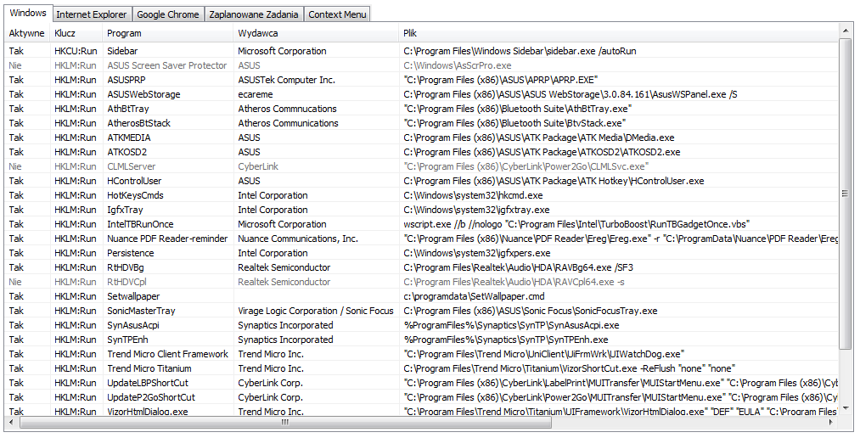
Task: Click the DMedia.exe file path
Action: coord(538,138)
